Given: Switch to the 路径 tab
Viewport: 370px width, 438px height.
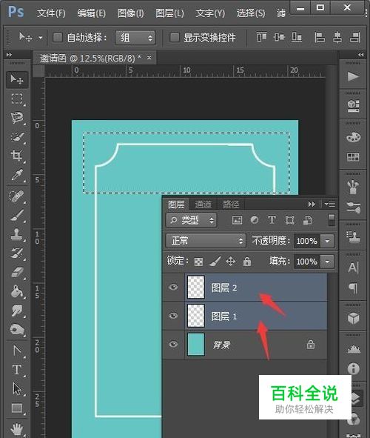Looking at the screenshot, I should pyautogui.click(x=231, y=205).
